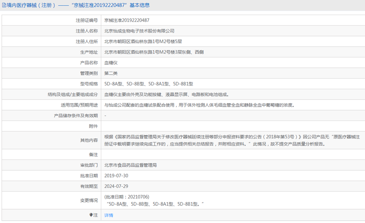Click the 型号规格 label

click(89, 84)
